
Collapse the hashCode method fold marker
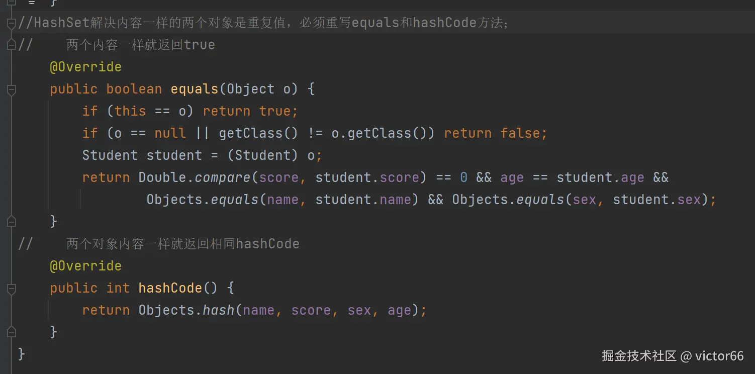pyautogui.click(x=12, y=289)
